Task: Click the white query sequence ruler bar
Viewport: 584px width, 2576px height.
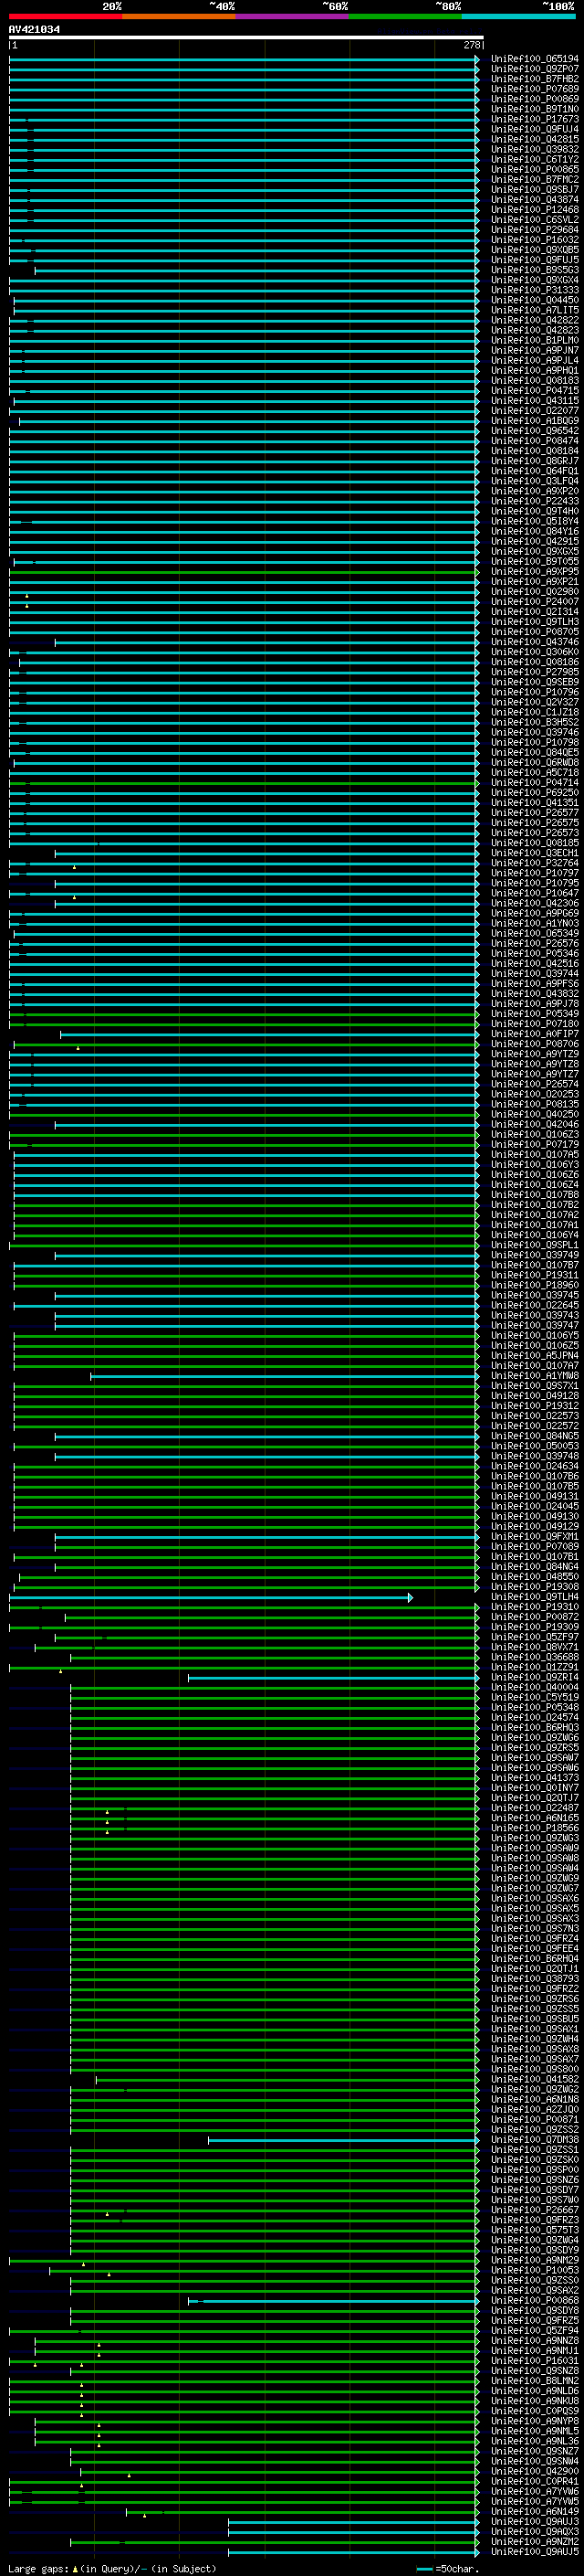Action: tap(245, 38)
